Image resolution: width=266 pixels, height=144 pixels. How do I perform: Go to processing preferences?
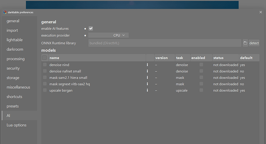pyautogui.click(x=19, y=59)
